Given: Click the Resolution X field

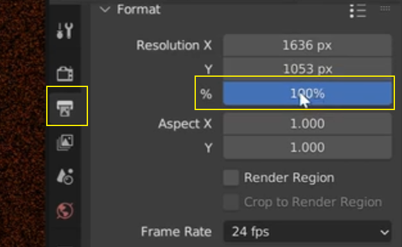Looking at the screenshot, I should click(x=308, y=45).
